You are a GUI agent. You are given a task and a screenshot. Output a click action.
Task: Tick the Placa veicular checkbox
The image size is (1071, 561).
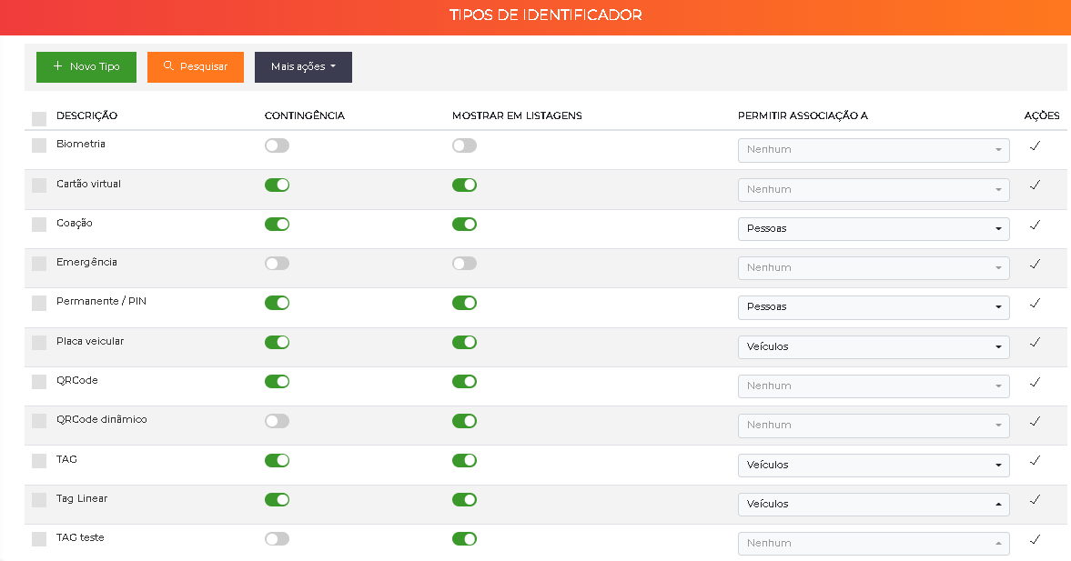pyautogui.click(x=39, y=342)
